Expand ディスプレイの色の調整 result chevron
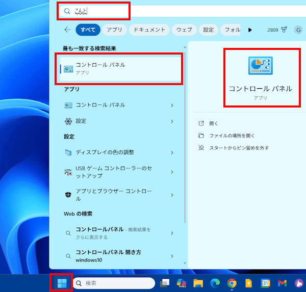Viewport: 306px width, 292px height. [x=172, y=152]
